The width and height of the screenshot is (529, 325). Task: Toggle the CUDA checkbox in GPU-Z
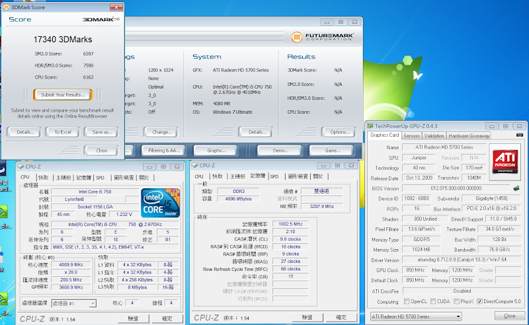[434, 301]
